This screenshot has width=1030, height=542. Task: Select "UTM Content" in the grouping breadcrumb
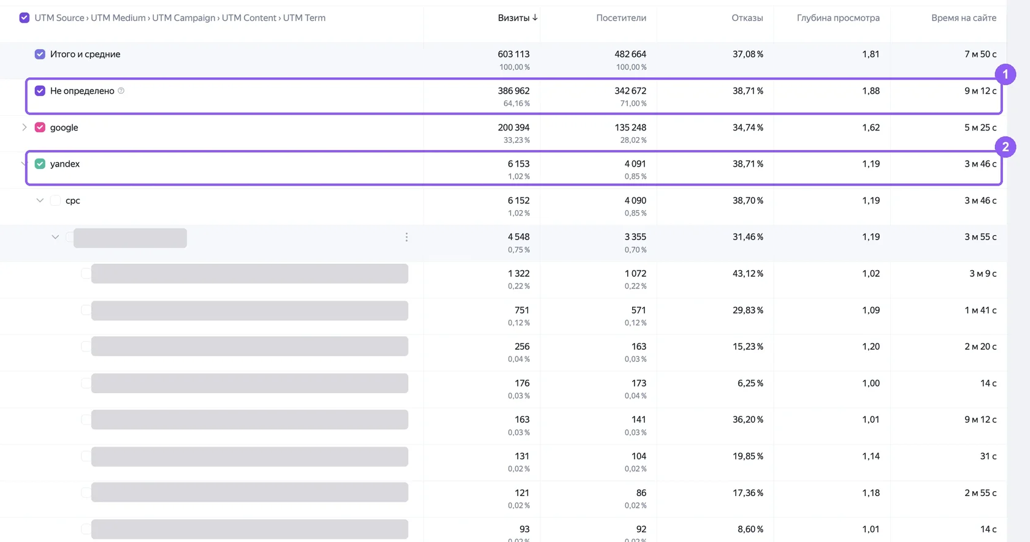point(249,18)
